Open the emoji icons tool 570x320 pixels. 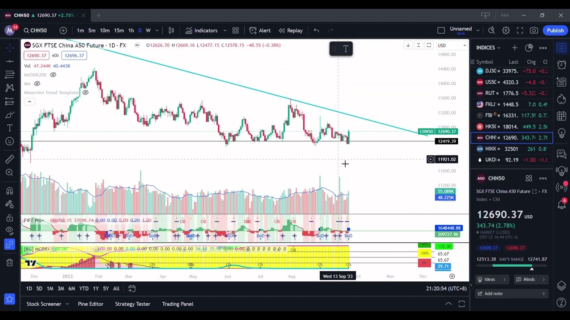[9, 141]
